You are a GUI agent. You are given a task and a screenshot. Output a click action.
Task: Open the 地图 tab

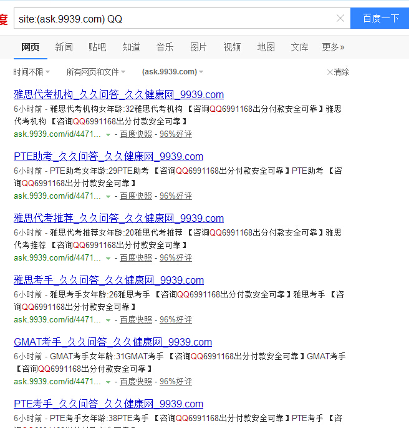coord(266,47)
